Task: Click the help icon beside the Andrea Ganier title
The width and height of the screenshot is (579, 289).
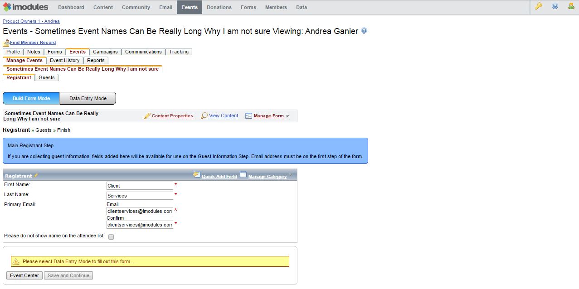Action: [364, 31]
